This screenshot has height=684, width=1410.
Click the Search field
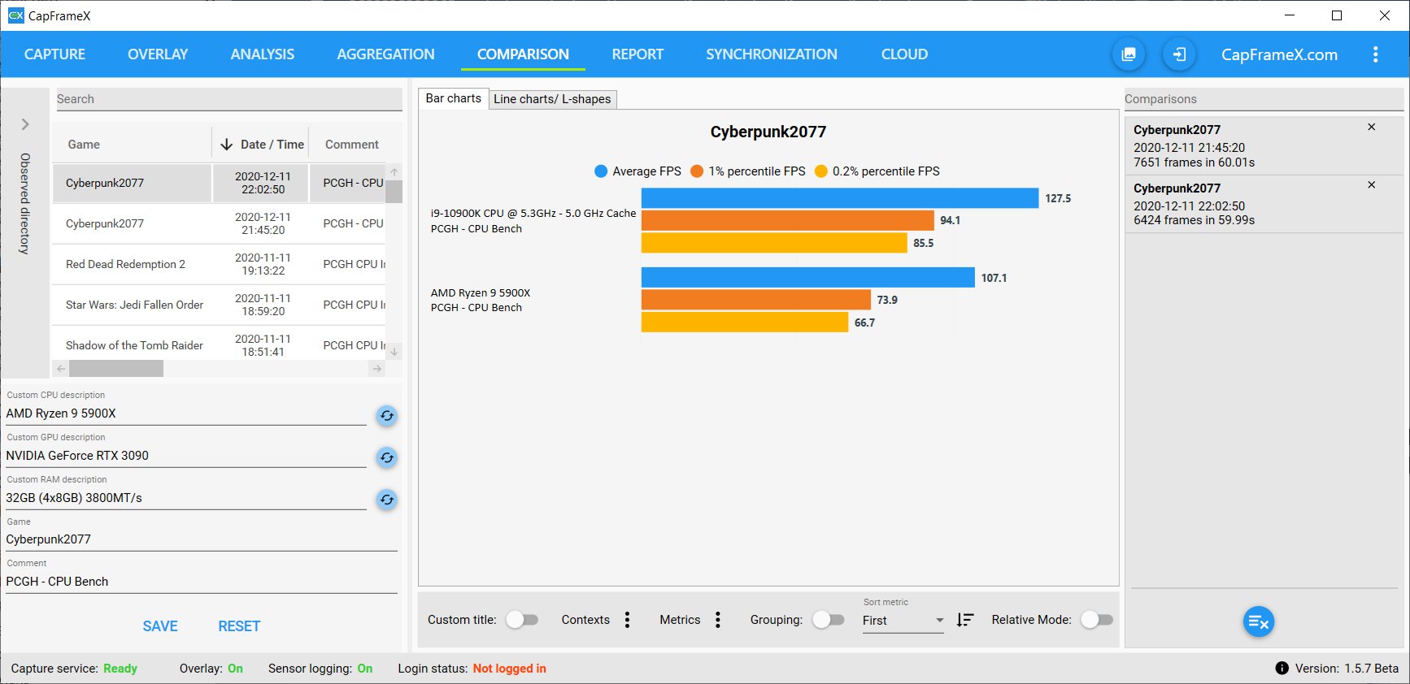(229, 99)
